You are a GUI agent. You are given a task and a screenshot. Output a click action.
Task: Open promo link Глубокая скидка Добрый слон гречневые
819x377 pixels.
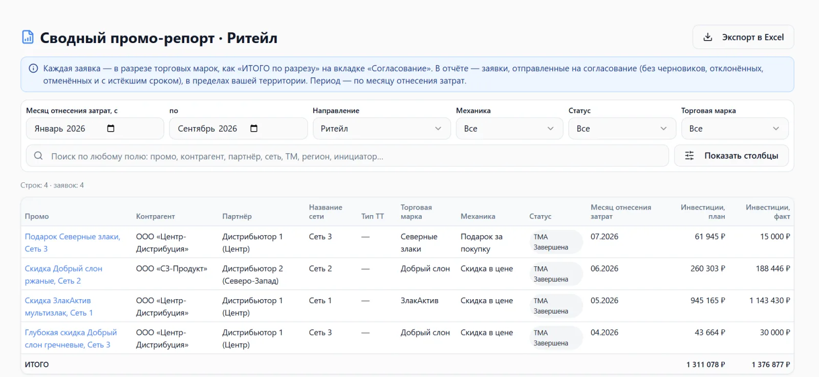point(71,339)
